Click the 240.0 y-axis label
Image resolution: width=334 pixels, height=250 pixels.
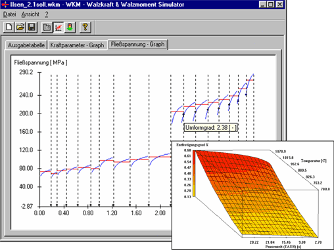[26, 95]
